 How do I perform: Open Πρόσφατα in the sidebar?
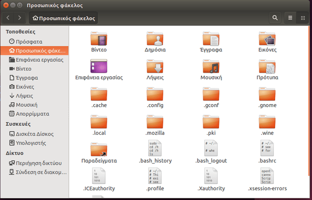34,41
